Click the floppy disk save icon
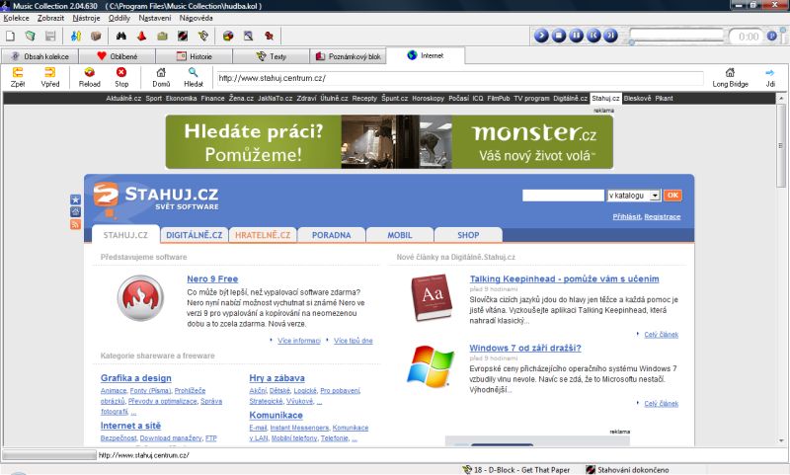Viewport: 790px width, 475px height. coord(50,37)
